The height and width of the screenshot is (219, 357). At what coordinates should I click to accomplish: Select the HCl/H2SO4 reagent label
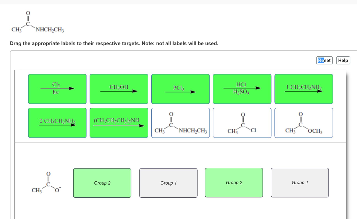[x=242, y=88]
